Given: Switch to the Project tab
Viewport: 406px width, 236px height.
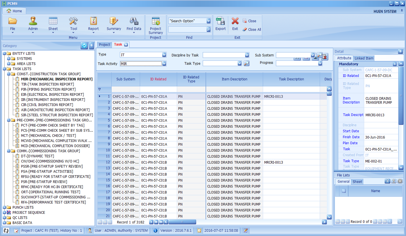Looking at the screenshot, I should click(x=104, y=45).
